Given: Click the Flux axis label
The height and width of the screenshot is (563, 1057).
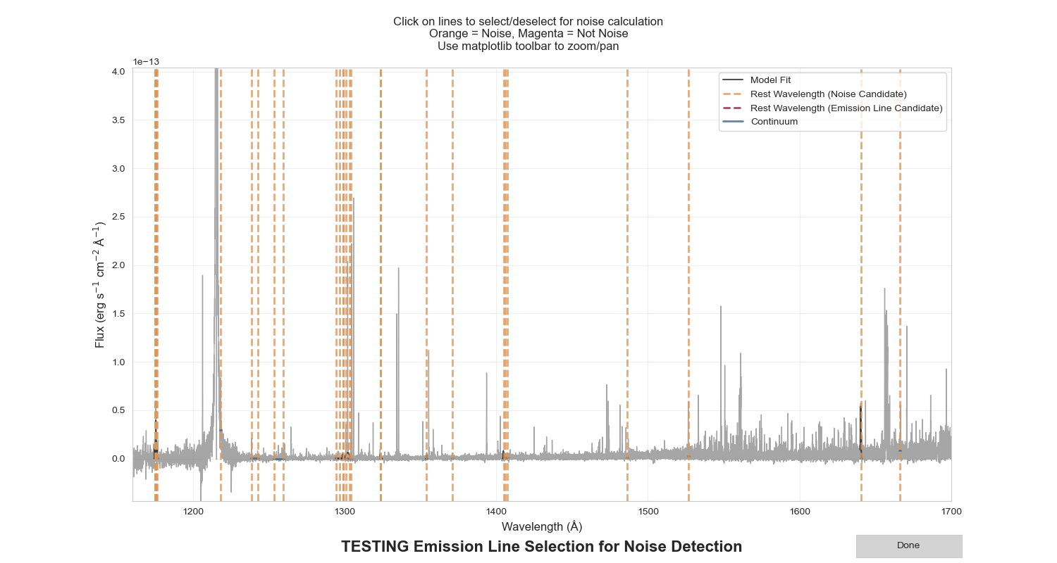Looking at the screenshot, I should (99, 284).
